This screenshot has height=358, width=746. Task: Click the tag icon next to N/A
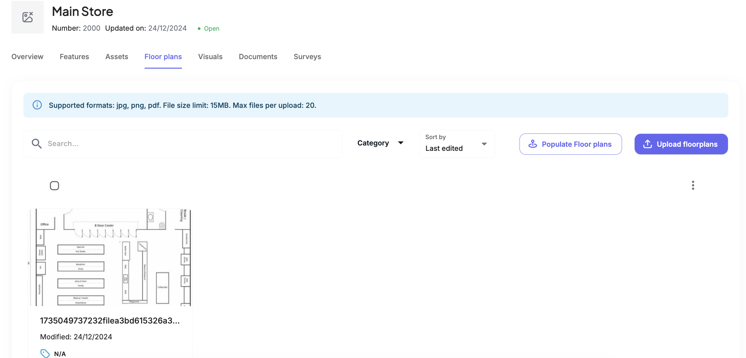tap(45, 353)
